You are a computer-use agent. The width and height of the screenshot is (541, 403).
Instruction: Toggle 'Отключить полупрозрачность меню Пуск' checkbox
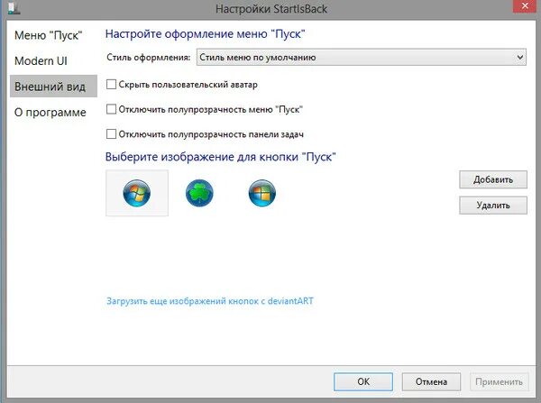tap(111, 109)
